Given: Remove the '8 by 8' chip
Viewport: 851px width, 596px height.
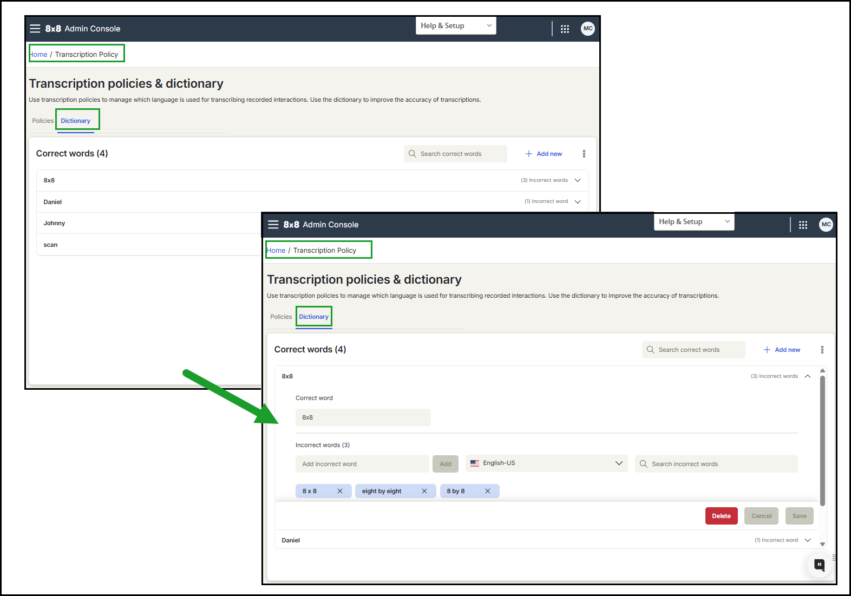Looking at the screenshot, I should (488, 491).
